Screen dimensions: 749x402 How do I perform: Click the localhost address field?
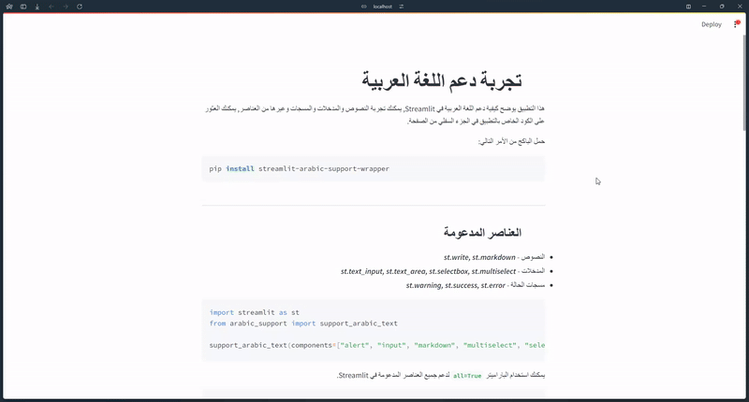pyautogui.click(x=383, y=7)
